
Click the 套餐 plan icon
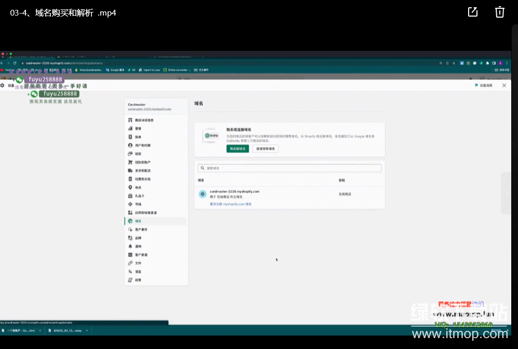tap(130, 128)
